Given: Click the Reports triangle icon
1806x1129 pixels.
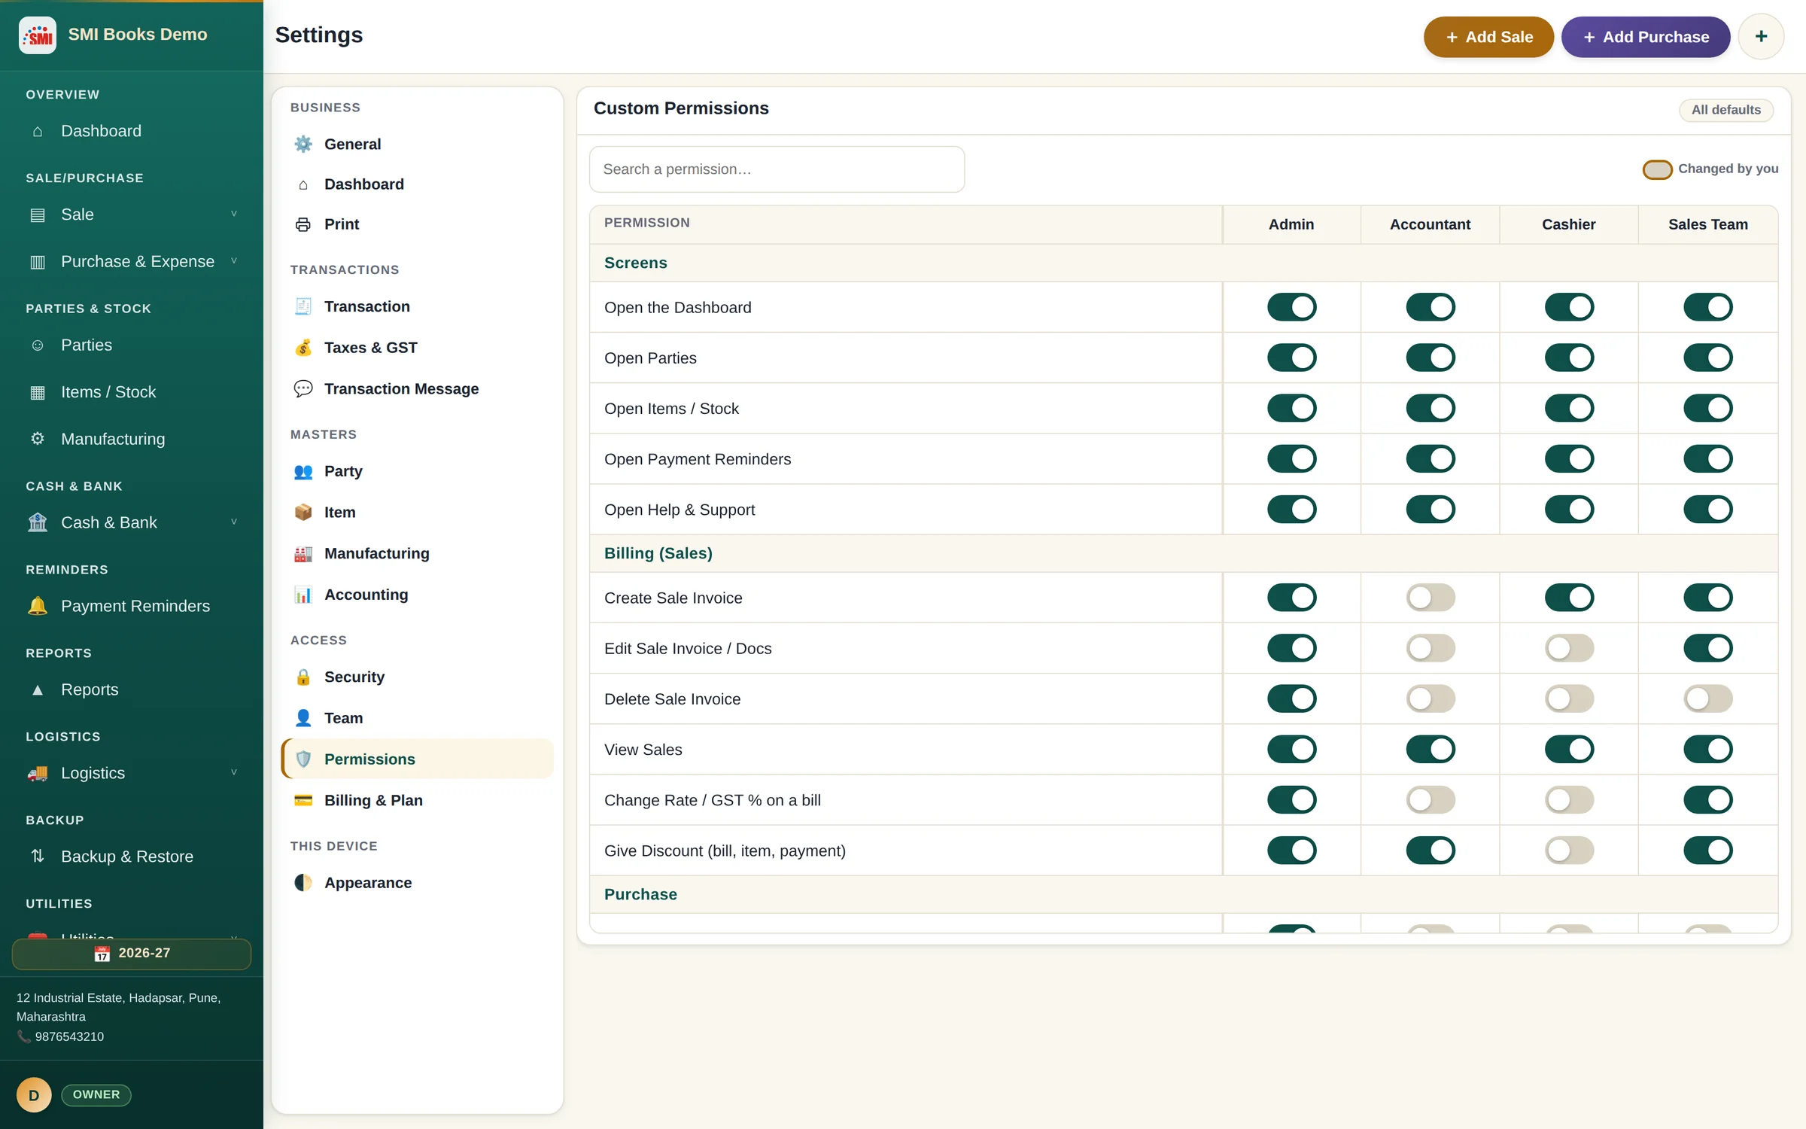Looking at the screenshot, I should coord(38,689).
